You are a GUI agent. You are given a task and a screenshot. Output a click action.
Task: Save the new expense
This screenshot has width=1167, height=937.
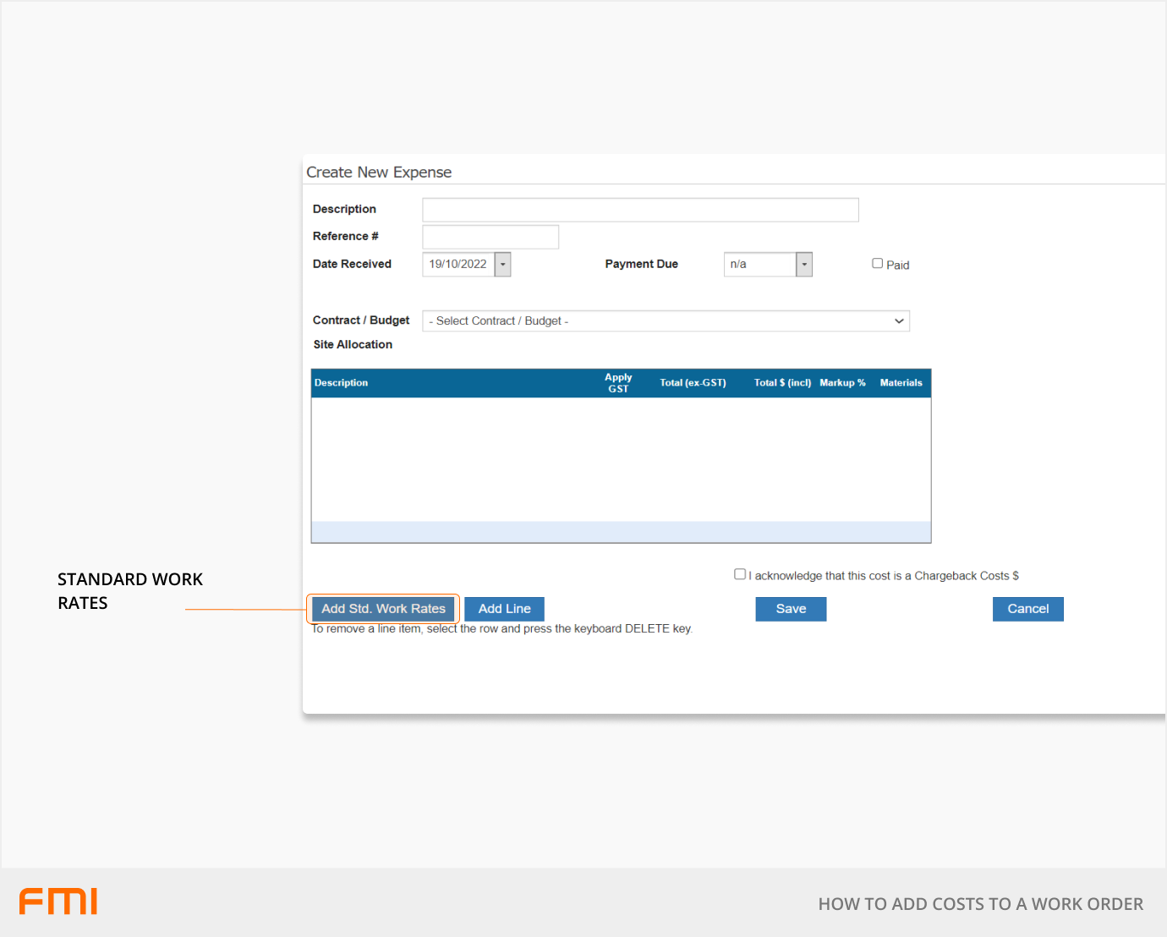click(x=791, y=609)
